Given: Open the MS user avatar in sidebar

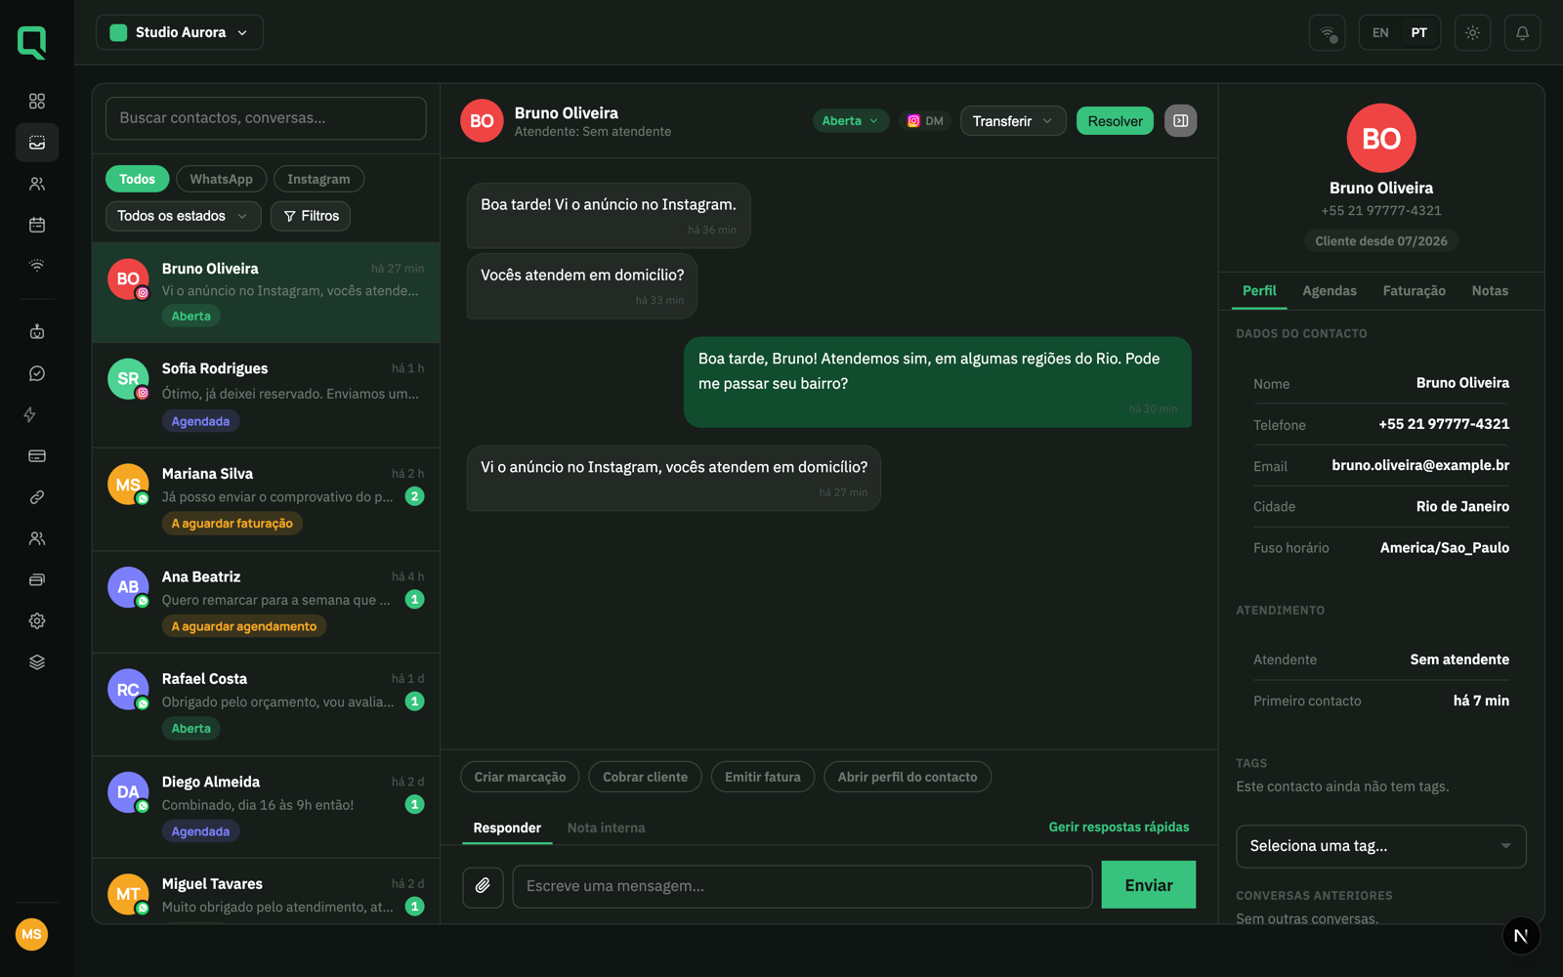Looking at the screenshot, I should pyautogui.click(x=31, y=935).
